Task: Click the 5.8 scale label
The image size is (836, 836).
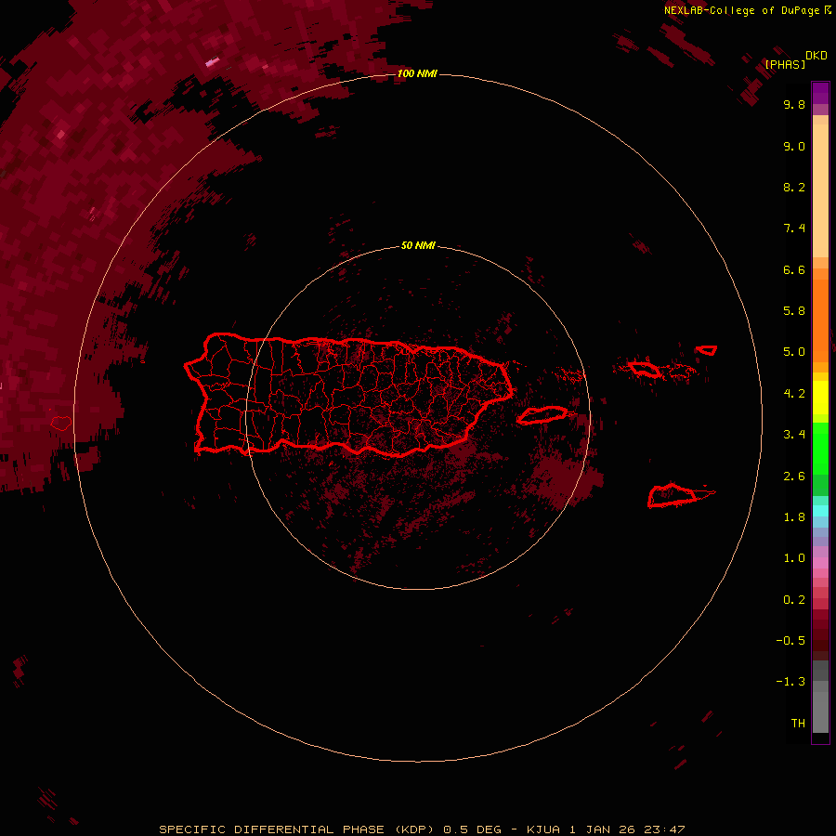Action: [x=794, y=311]
